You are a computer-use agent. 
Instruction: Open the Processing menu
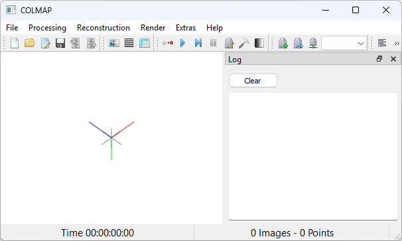[x=47, y=28]
